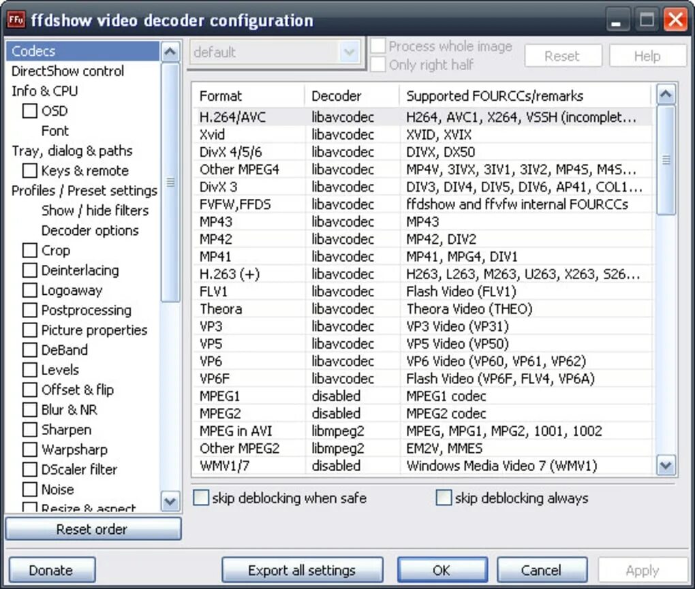This screenshot has height=589, width=695.
Task: Select the VP6F format row
Action: (x=423, y=378)
